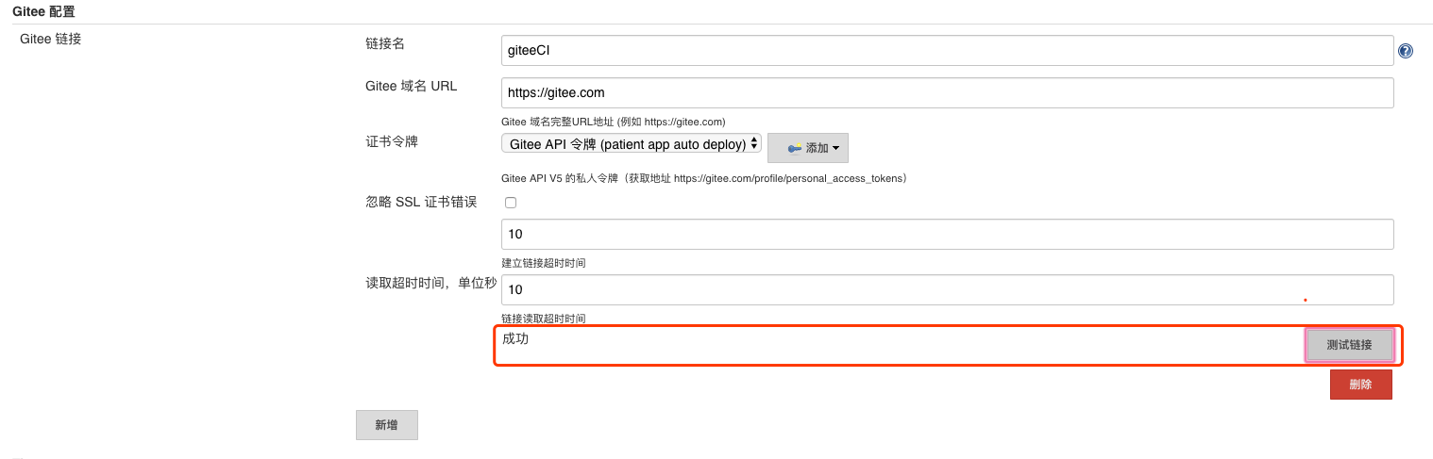1433x459 pixels.
Task: Click the 成功 test result message
Action: [515, 339]
